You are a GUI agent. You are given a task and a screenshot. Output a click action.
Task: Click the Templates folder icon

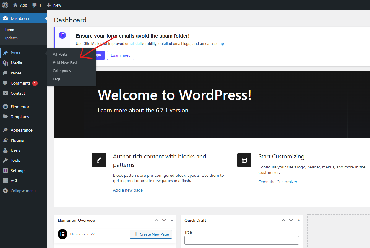tap(5, 117)
